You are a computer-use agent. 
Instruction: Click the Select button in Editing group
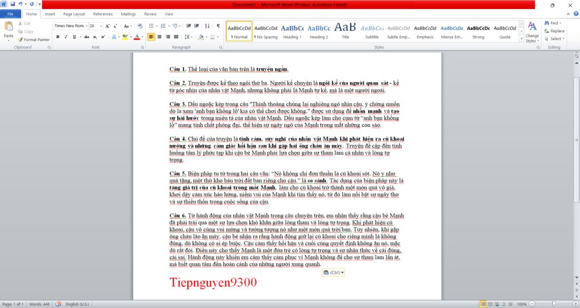pos(555,39)
